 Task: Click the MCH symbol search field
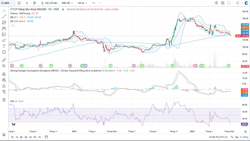(x=8, y=3)
